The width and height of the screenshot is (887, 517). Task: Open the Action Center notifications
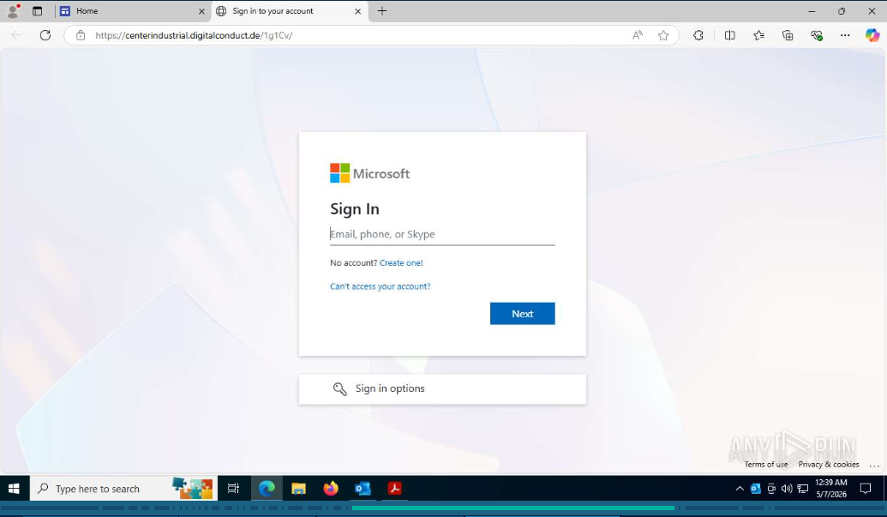point(866,489)
